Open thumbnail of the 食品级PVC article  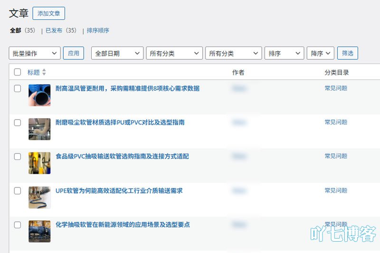(x=39, y=163)
